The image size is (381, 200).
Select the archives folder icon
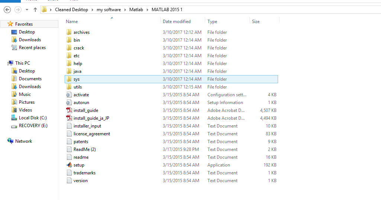pyautogui.click(x=69, y=32)
